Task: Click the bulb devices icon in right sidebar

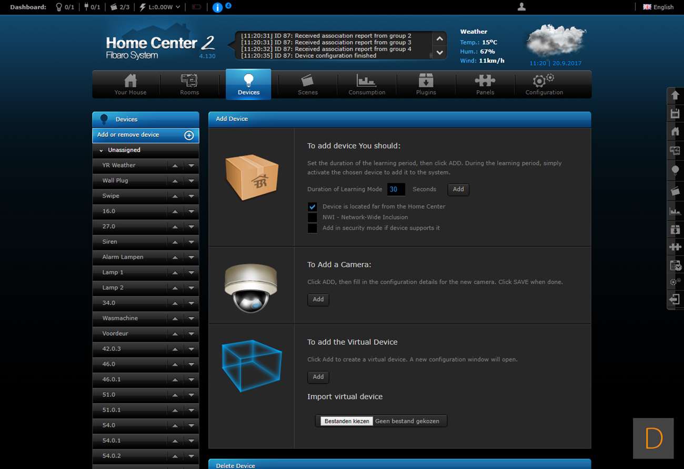Action: tap(675, 171)
